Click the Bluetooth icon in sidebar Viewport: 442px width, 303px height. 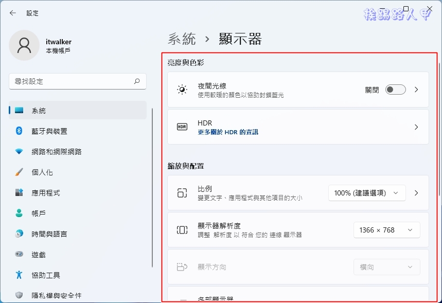[19, 131]
